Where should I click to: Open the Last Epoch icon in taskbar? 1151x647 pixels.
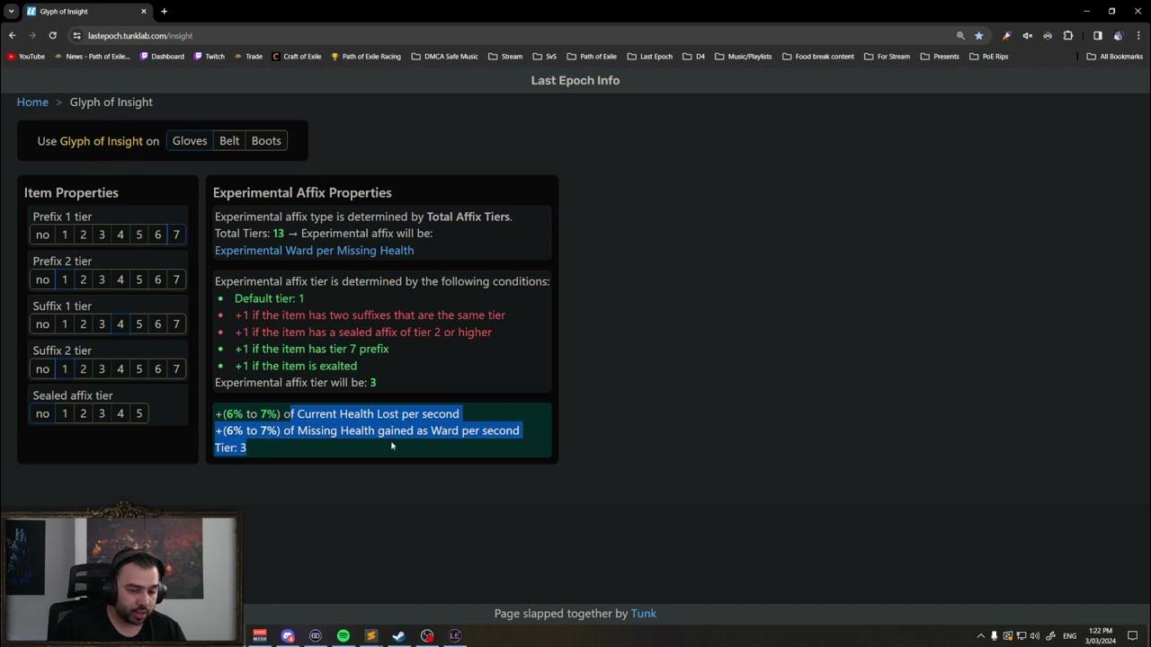tap(455, 635)
